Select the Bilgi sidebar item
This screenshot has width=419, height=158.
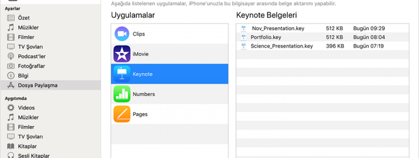pos(23,75)
